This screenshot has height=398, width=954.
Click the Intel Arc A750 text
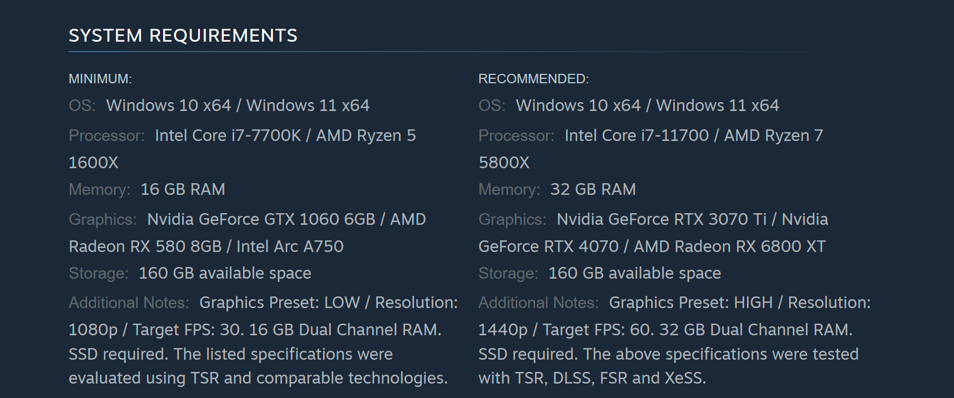tap(290, 246)
